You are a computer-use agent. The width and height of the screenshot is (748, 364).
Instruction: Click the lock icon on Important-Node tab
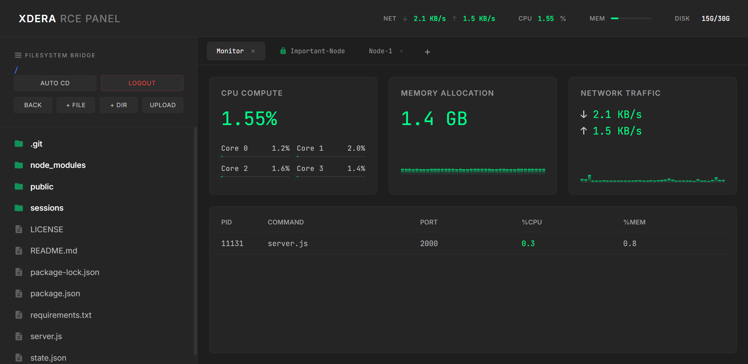tap(283, 51)
